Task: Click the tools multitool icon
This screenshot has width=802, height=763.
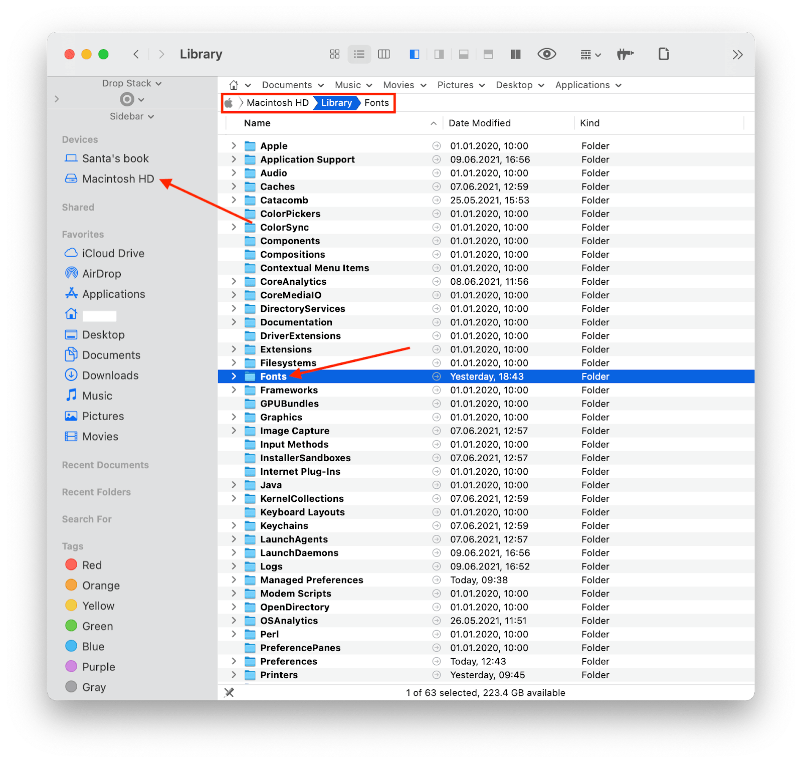Action: [625, 54]
